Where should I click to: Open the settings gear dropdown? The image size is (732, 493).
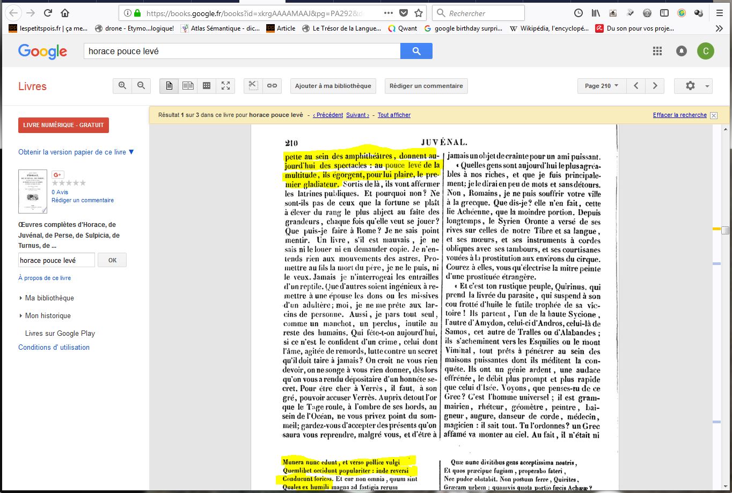coord(693,86)
